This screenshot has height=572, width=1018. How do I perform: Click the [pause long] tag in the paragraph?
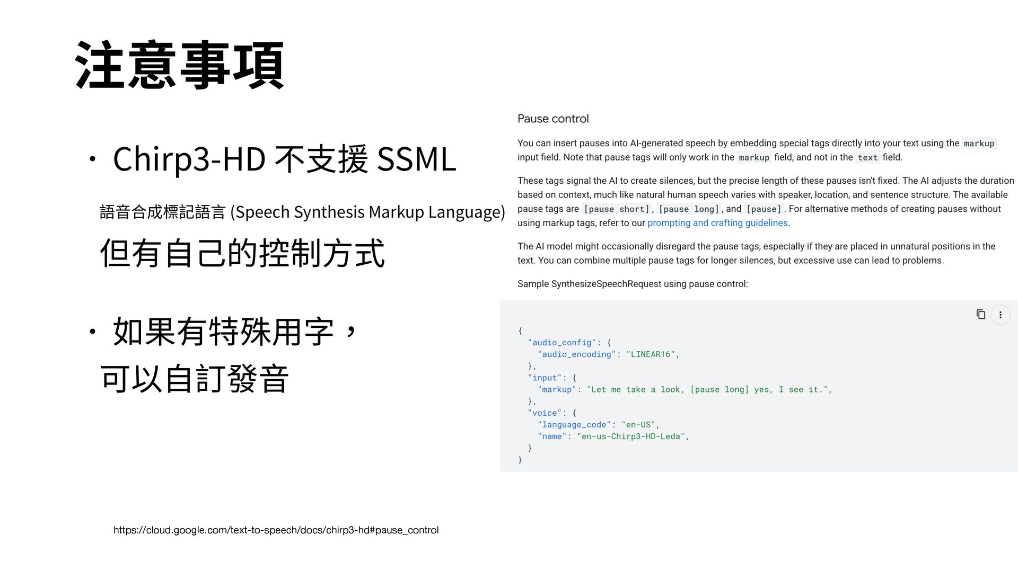tap(689, 209)
